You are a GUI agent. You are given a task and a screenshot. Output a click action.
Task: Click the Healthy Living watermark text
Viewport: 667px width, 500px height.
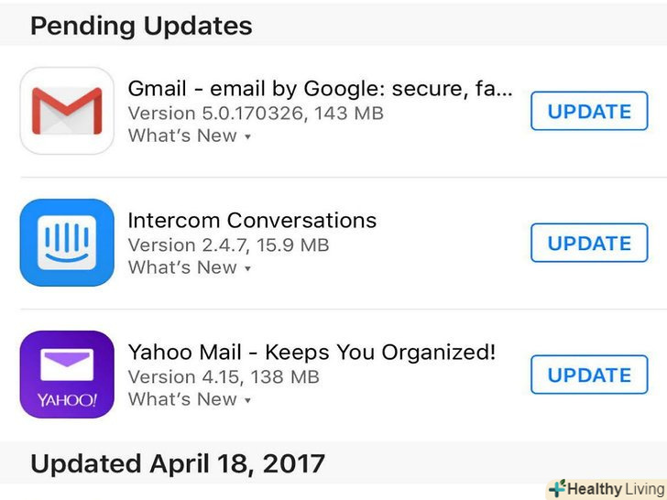point(614,489)
